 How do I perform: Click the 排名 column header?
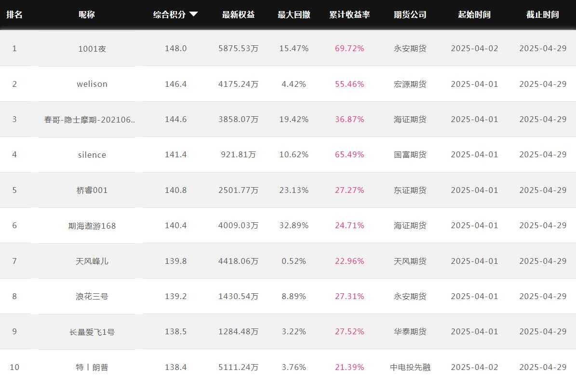tap(14, 14)
